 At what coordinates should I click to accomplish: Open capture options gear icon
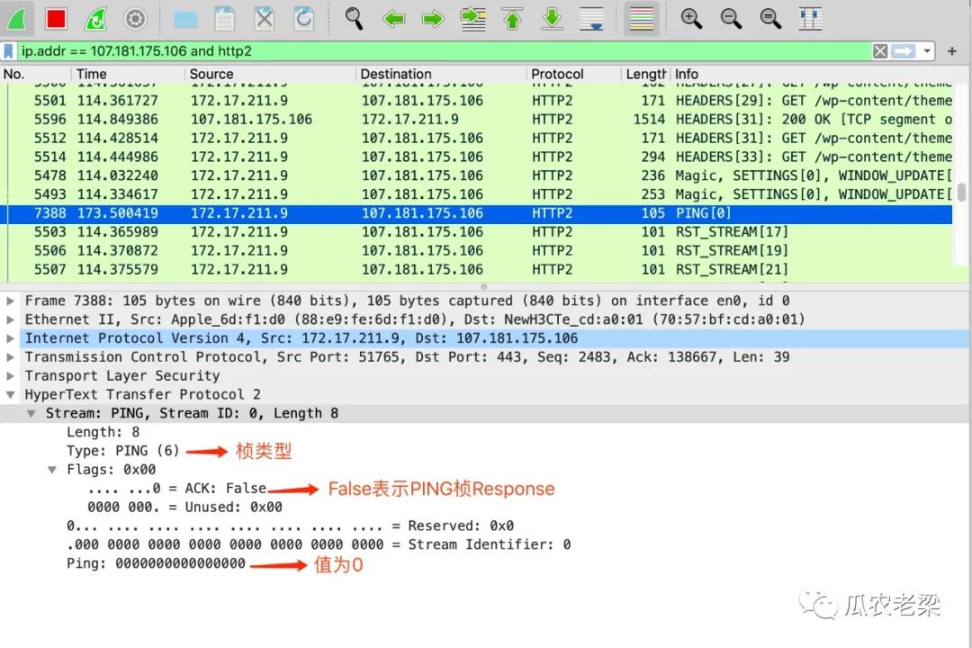click(135, 19)
